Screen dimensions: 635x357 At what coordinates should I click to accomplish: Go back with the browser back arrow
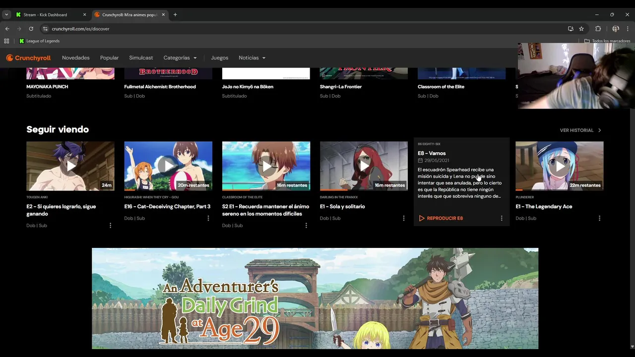[x=7, y=29]
